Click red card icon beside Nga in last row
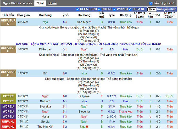 [87, 127]
